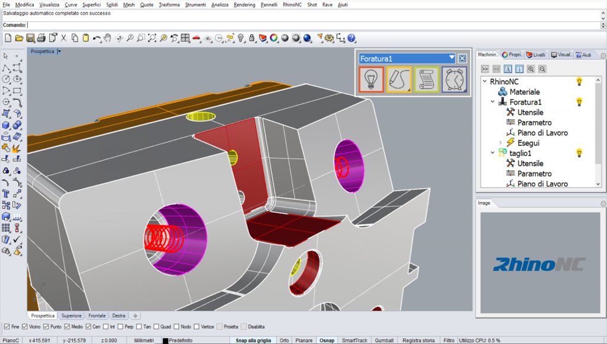607x344 pixels.
Task: Click the pencil curve button in Foratura1 panel
Action: tap(399, 79)
